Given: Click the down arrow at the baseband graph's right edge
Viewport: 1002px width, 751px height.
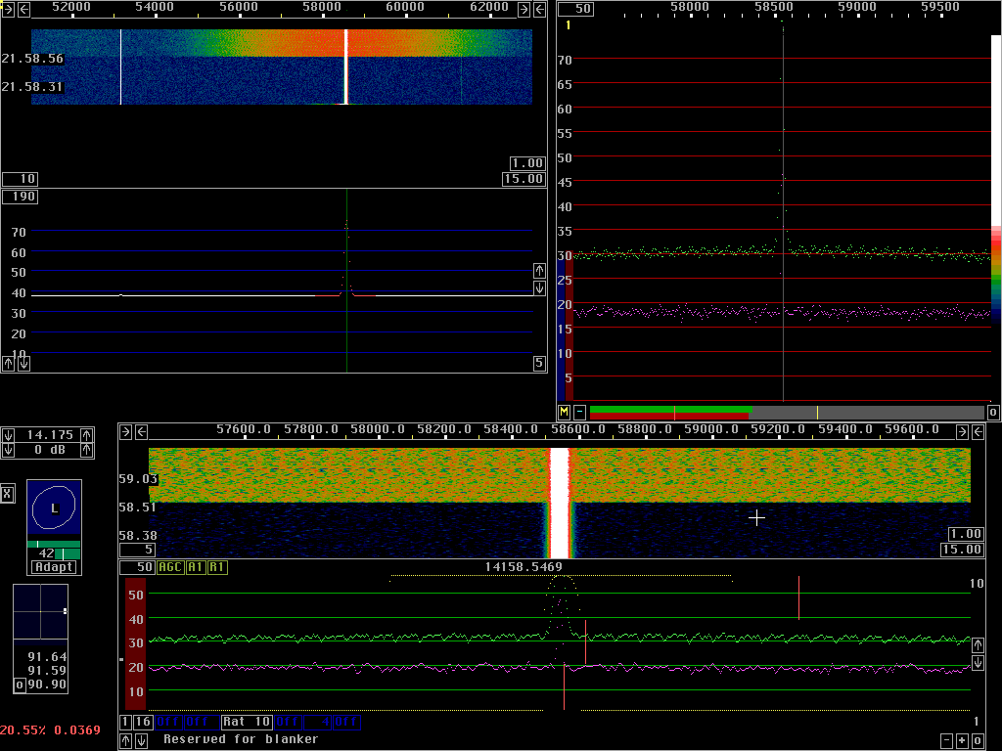Looking at the screenshot, I should 978,663.
